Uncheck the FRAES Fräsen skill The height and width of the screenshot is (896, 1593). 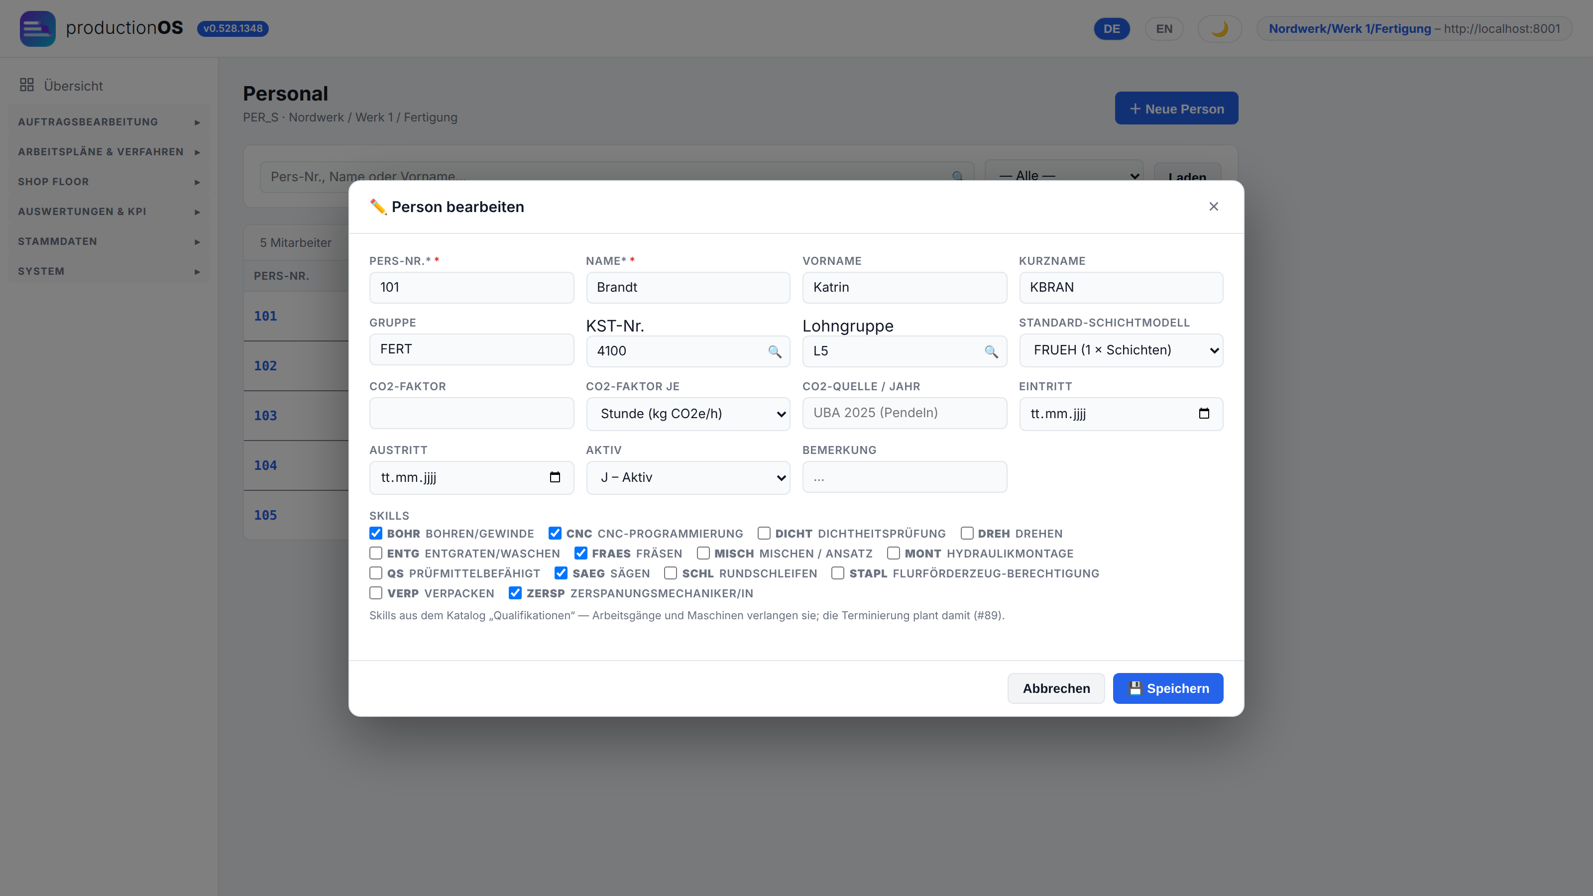[x=580, y=553]
